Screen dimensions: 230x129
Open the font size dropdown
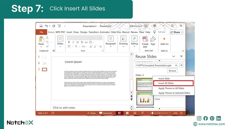coord(101,38)
